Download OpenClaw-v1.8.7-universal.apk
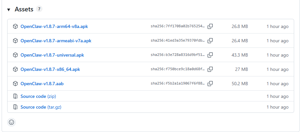The image size is (301, 132). (52, 55)
